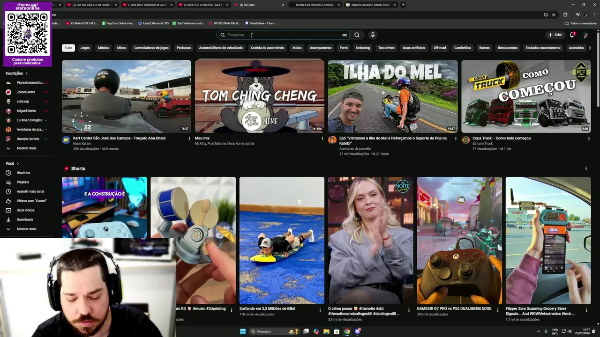Open the on-screen keyboard icon in search box
The height and width of the screenshot is (337, 600).
tap(345, 35)
